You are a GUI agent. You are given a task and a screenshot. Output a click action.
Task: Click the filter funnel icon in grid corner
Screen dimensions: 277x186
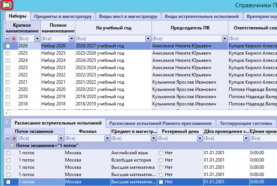[x=7, y=23]
